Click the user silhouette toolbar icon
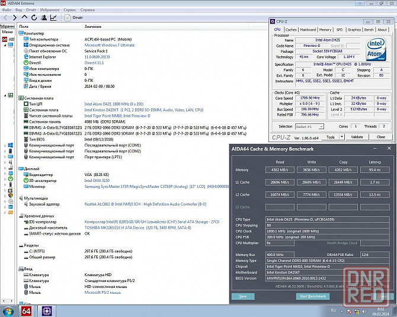Viewport: 397px width, 317px height. [43, 18]
